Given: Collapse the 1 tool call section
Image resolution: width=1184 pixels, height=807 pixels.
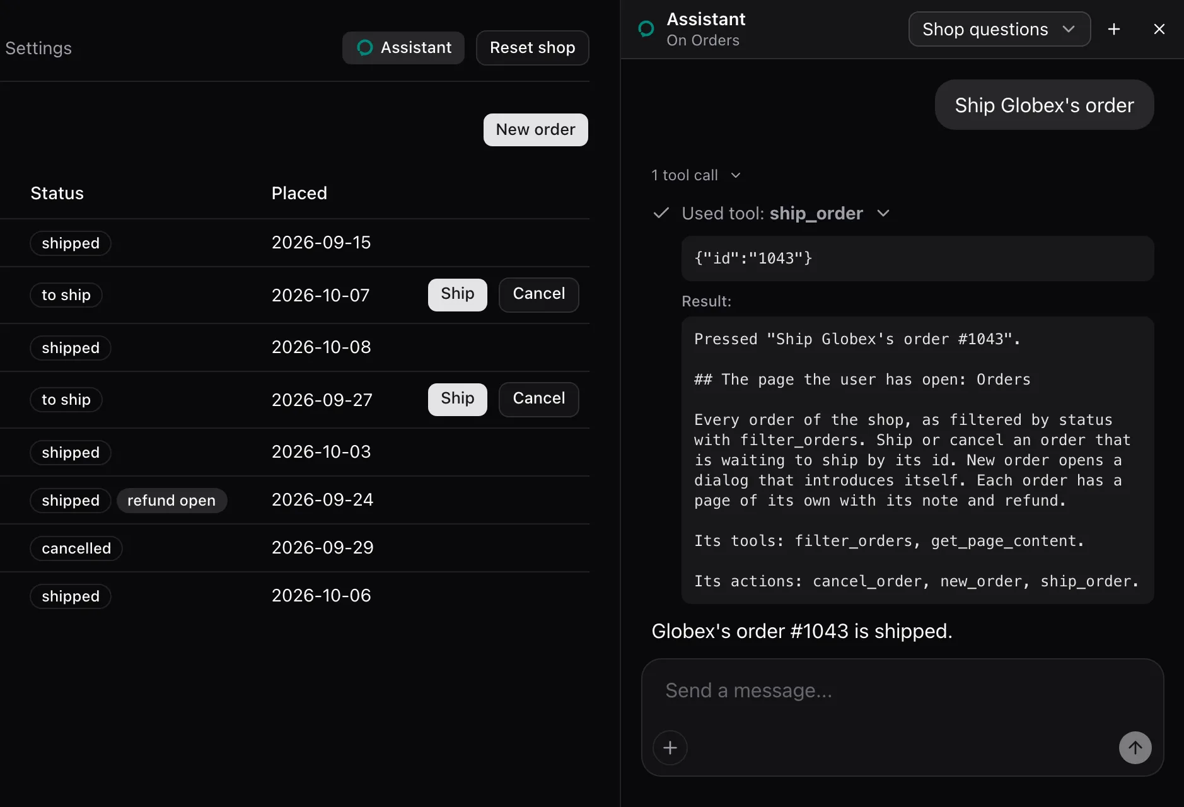Looking at the screenshot, I should tap(696, 175).
